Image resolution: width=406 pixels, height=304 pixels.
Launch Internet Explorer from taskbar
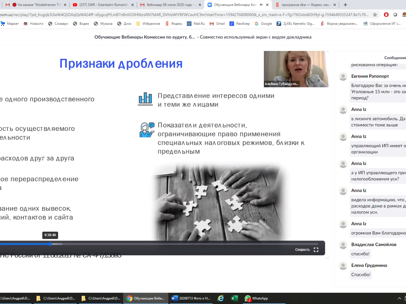pos(221,298)
